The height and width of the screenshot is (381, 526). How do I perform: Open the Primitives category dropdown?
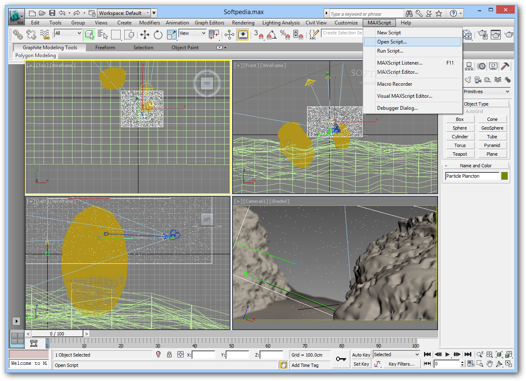coord(487,92)
